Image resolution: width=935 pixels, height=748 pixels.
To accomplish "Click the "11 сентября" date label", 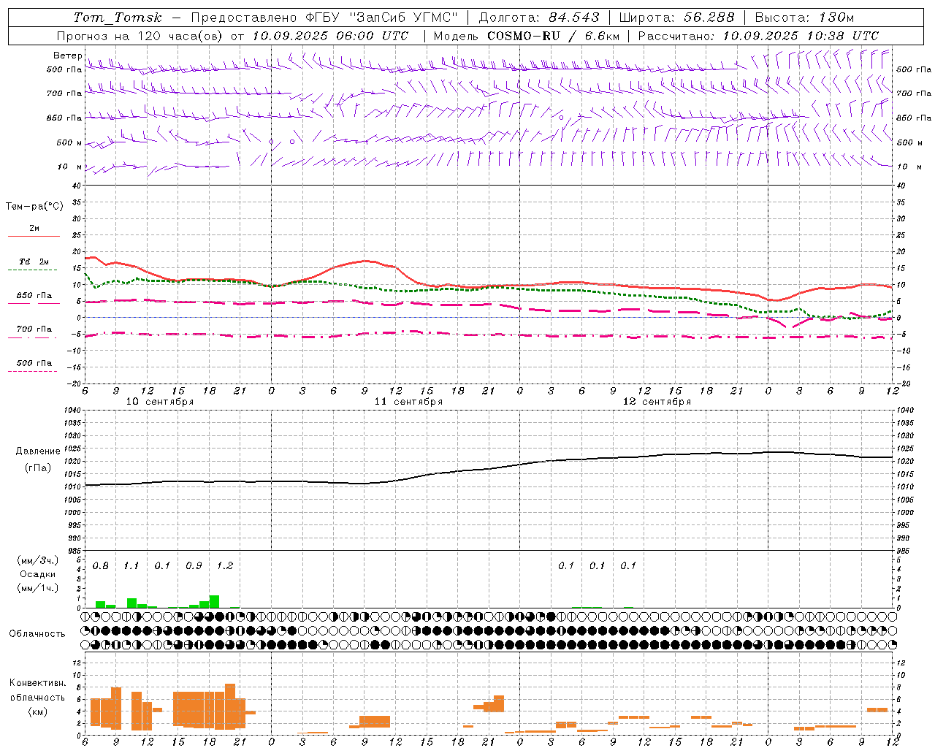I will point(408,402).
